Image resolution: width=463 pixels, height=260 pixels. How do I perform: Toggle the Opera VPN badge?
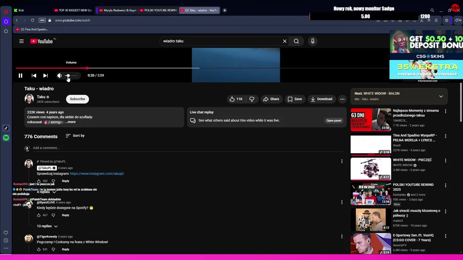(42, 20)
